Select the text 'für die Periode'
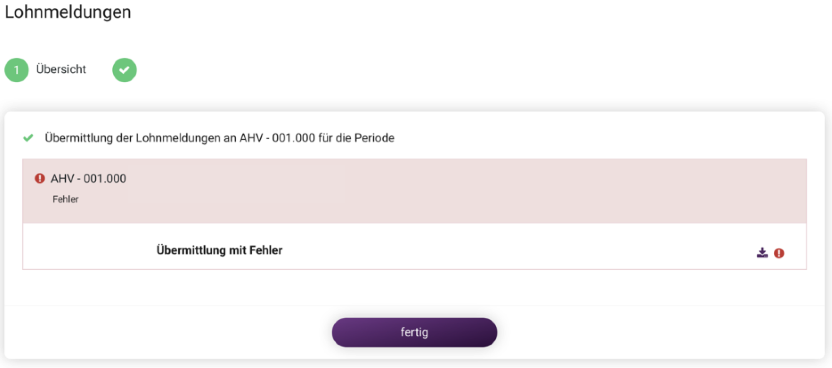The width and height of the screenshot is (832, 368). pyautogui.click(x=357, y=138)
